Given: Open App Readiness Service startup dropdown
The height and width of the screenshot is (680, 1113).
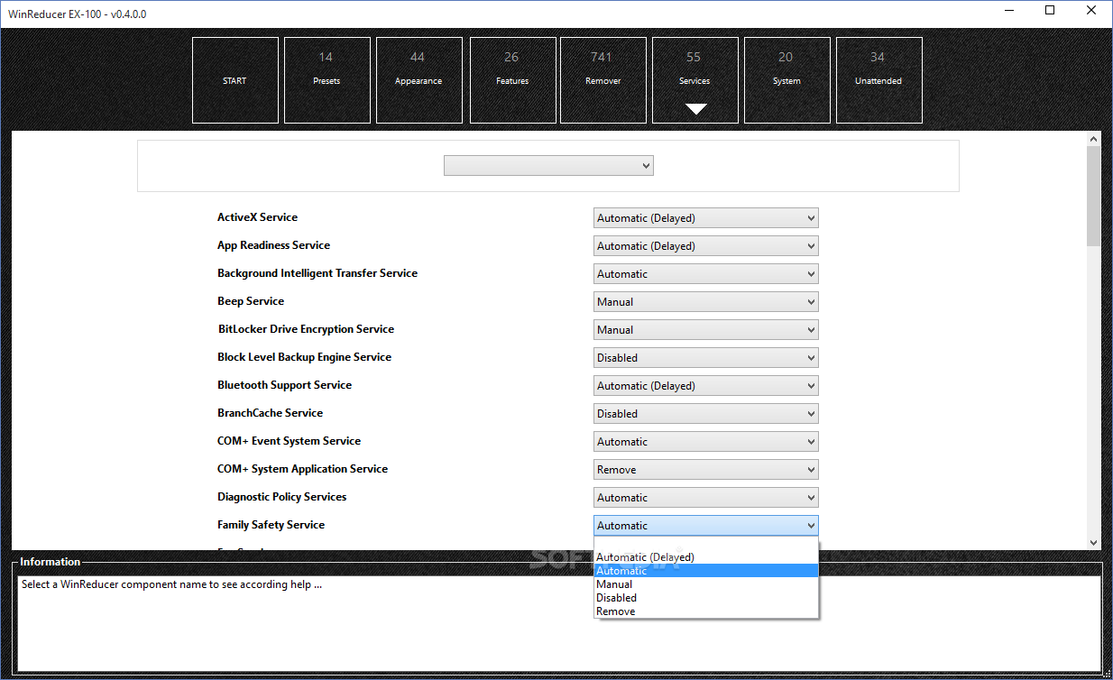Looking at the screenshot, I should pos(706,246).
